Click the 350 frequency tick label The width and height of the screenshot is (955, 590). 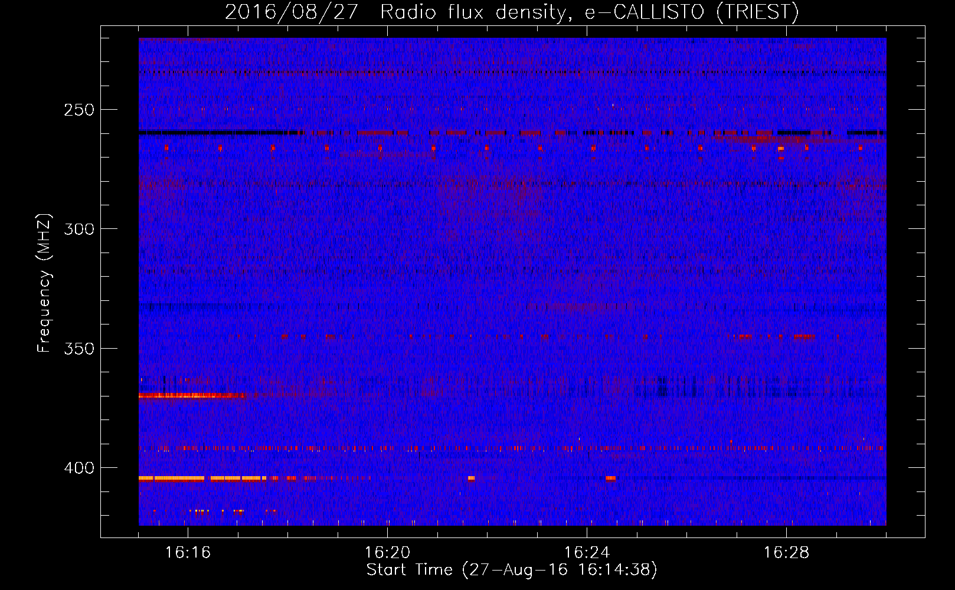(79, 349)
